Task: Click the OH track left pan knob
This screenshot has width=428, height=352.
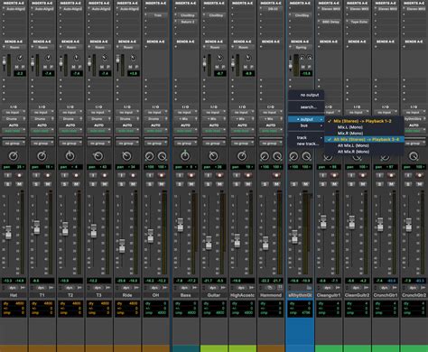Action: click(x=149, y=156)
